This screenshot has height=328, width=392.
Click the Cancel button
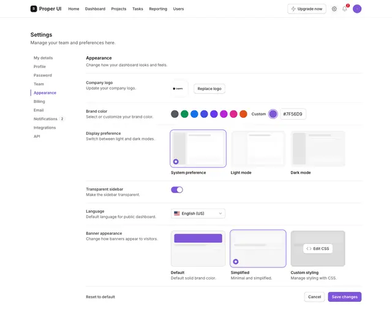pos(314,297)
